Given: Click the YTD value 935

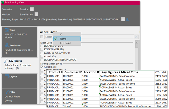Looking at the screenshot, I should (x=158, y=95).
